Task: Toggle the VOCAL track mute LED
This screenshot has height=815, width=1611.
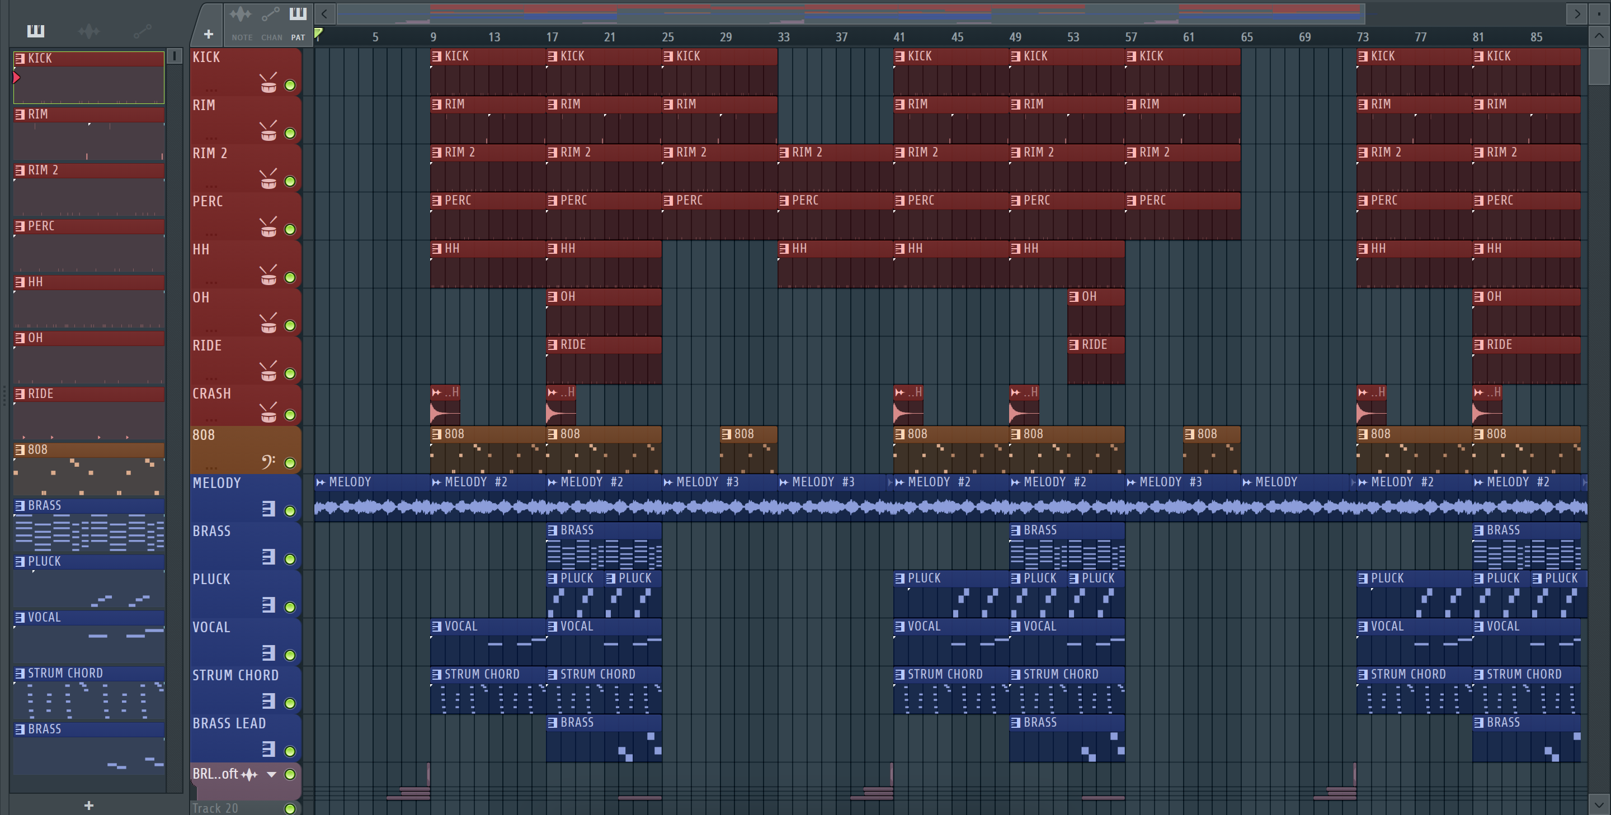Action: tap(290, 655)
